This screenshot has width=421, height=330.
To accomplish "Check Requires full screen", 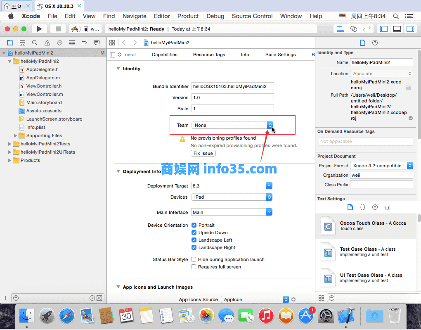I will (194, 267).
